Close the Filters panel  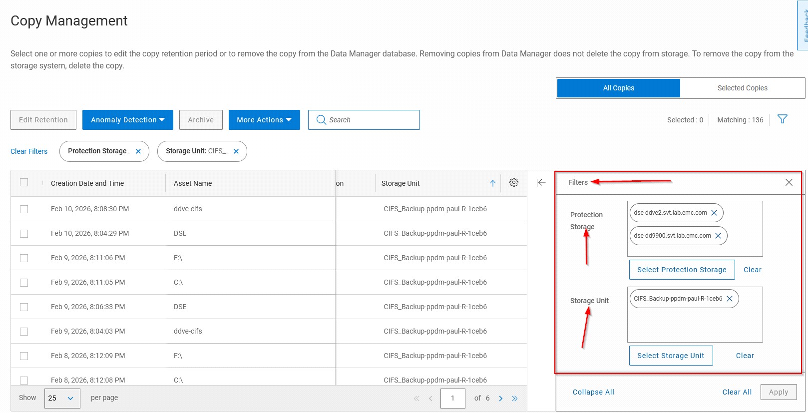point(789,182)
